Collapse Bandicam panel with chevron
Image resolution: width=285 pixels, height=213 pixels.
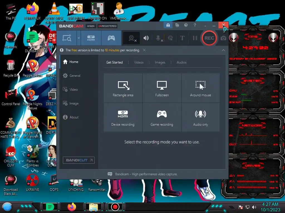[223, 50]
